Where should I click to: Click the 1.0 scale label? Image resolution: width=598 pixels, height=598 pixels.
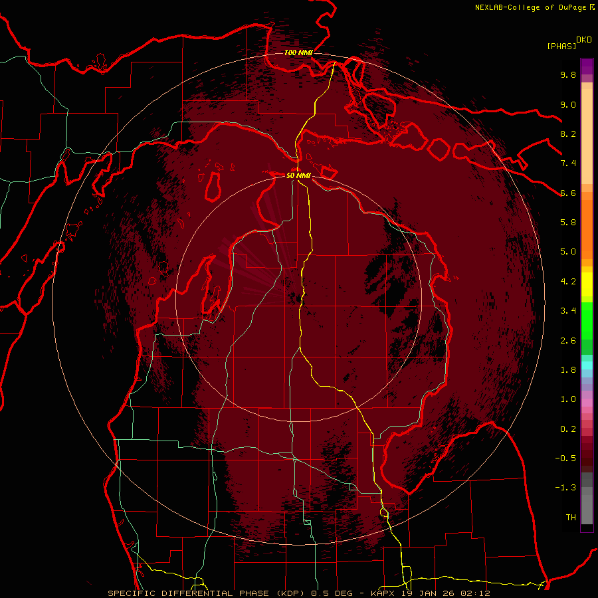pos(568,399)
